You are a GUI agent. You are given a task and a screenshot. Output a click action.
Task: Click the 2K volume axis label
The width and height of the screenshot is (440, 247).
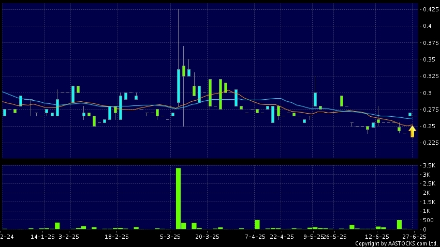coord(427,193)
